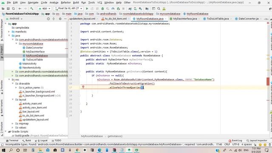
Task: Click the Profile app gauge icon
Action: point(113,8)
